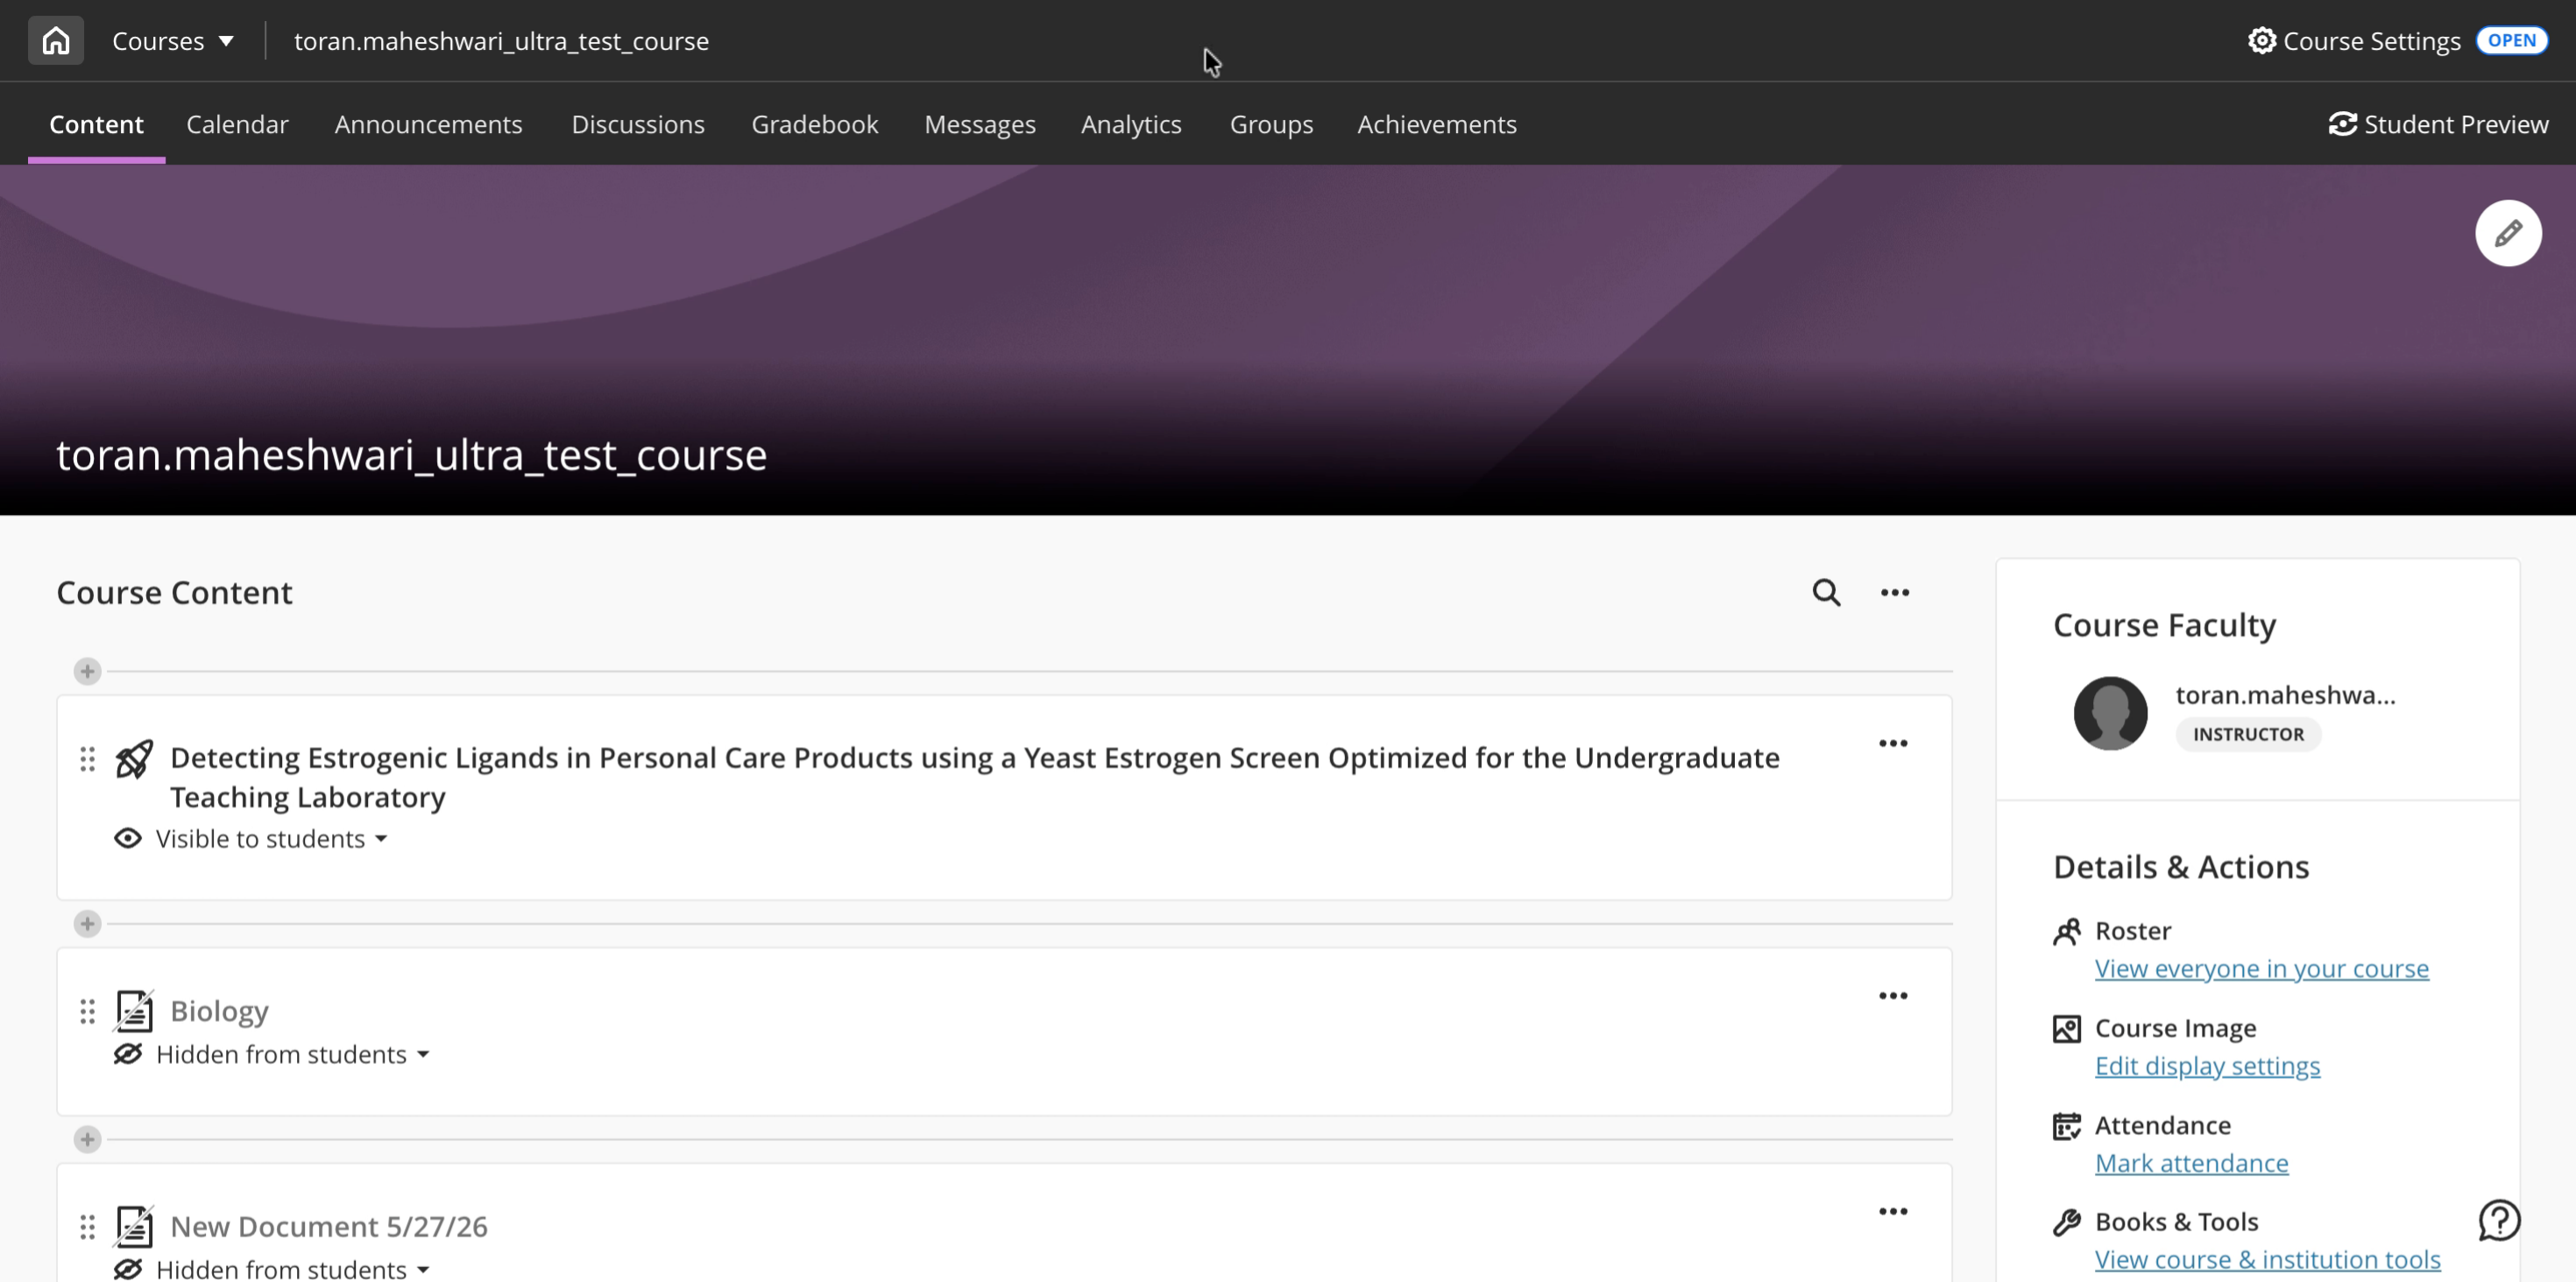Click the Course Image icon
This screenshot has width=2576, height=1282.
[x=2066, y=1028]
